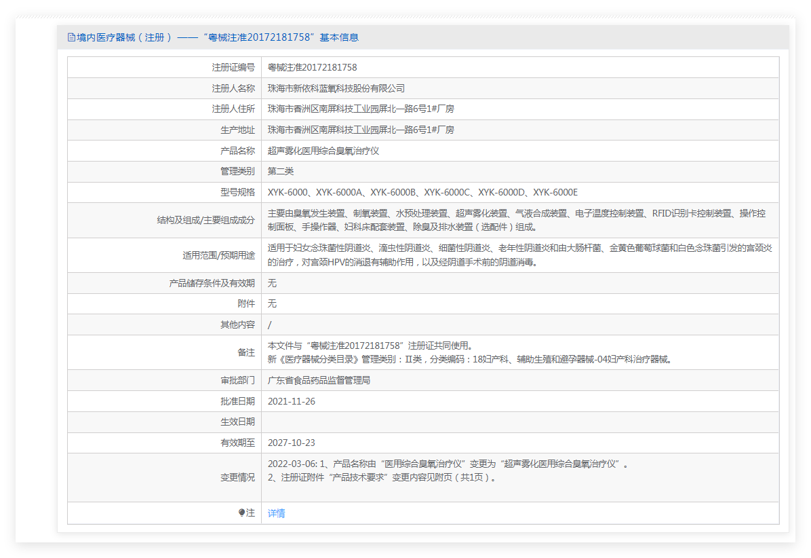
Task: Click approval date 2021-11-26
Action: pyautogui.click(x=291, y=401)
